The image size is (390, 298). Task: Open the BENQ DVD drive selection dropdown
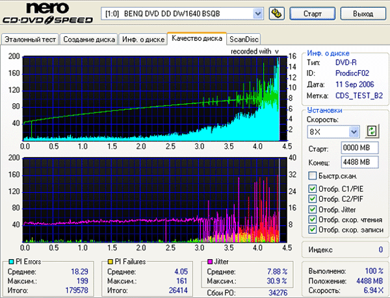(x=258, y=13)
